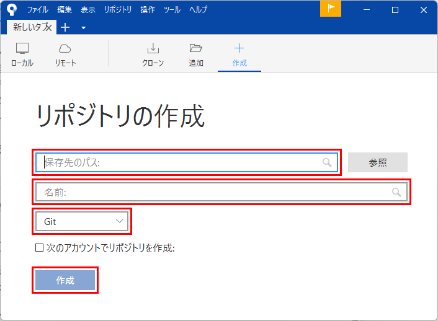Open the リモート (Remote) cloud view
The image size is (438, 321).
[x=65, y=55]
